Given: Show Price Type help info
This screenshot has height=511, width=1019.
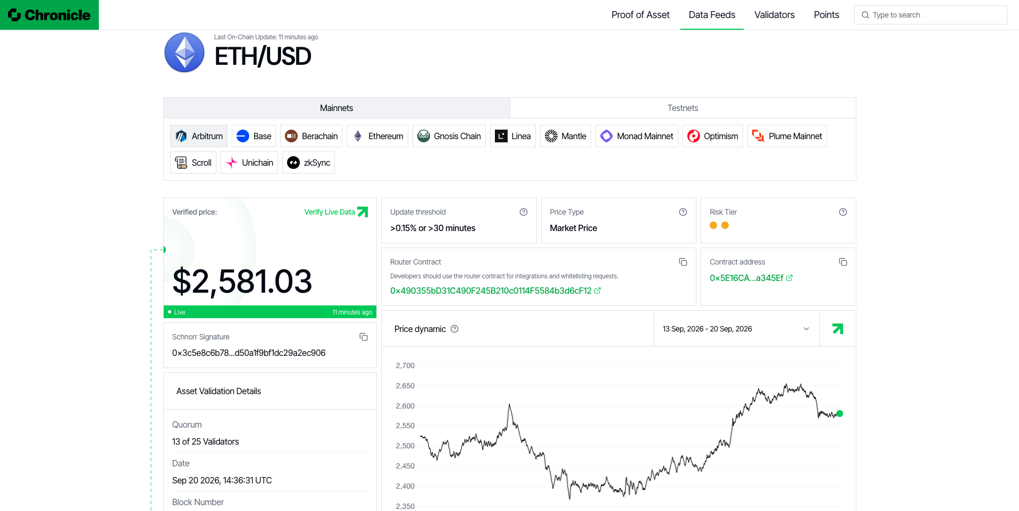Looking at the screenshot, I should (x=683, y=212).
